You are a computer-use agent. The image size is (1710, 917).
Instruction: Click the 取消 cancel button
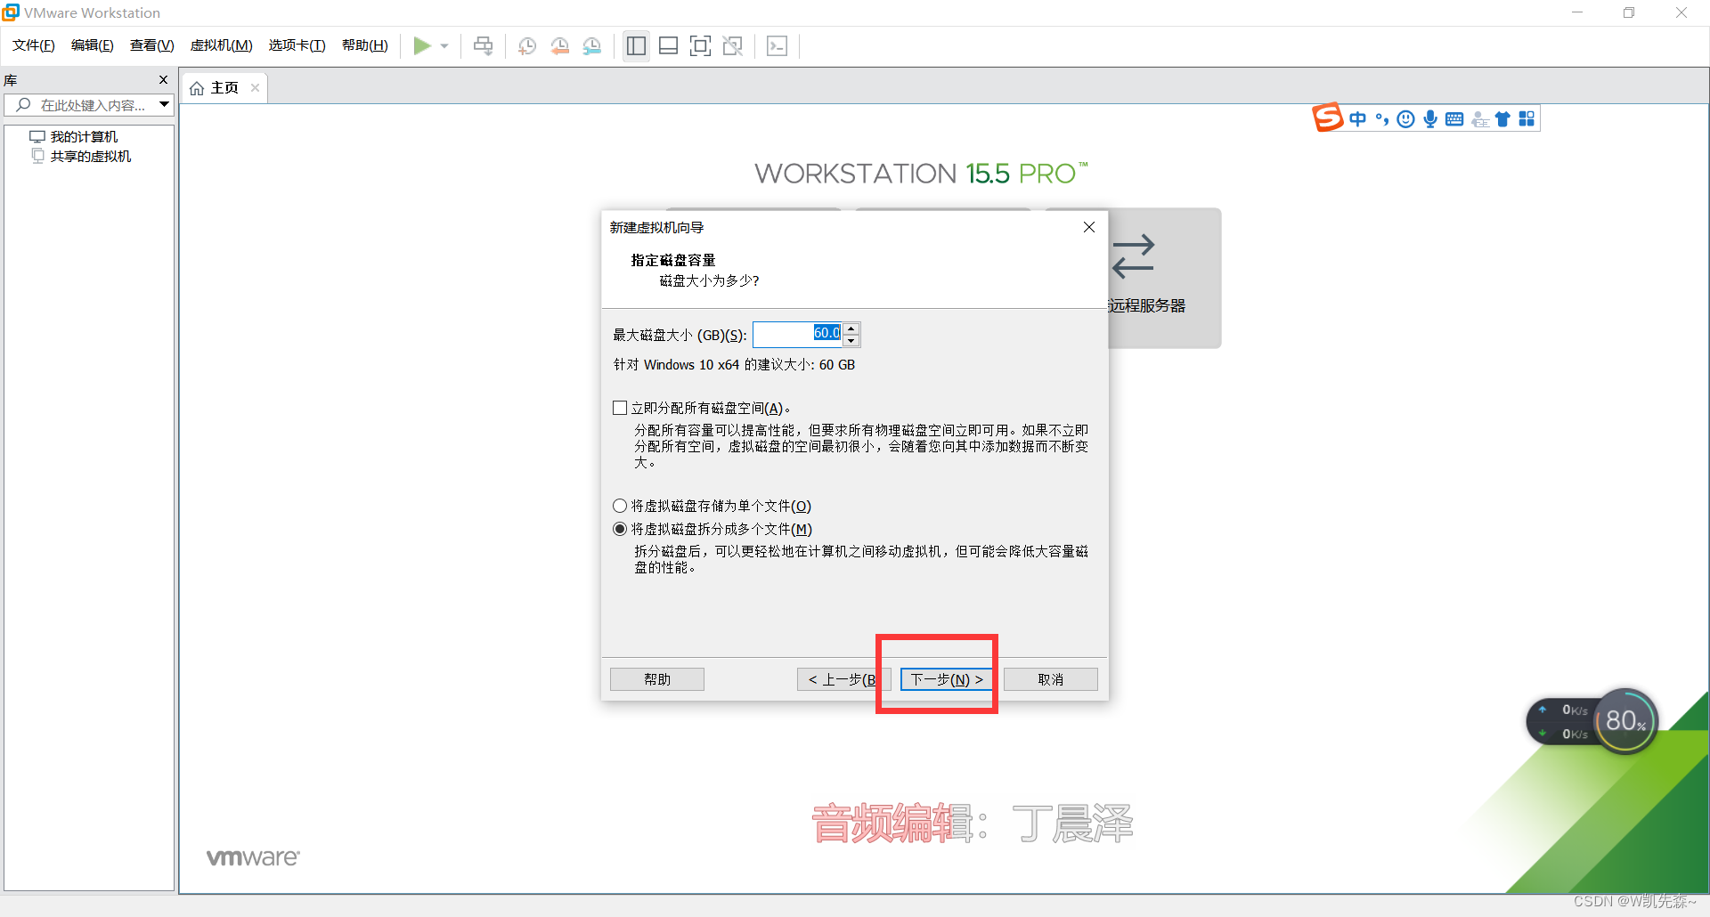pos(1051,679)
